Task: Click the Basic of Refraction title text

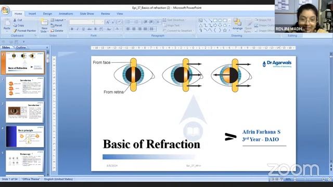Action: point(151,144)
